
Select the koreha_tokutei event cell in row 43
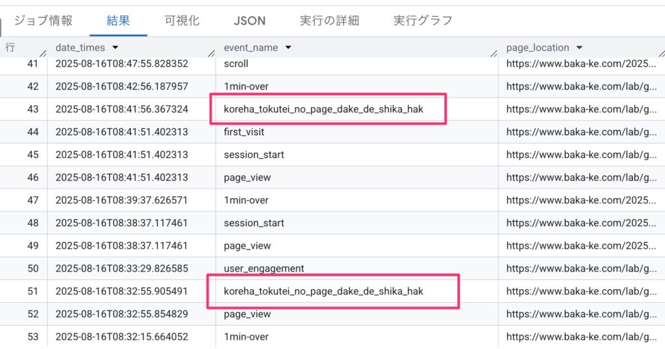coord(323,109)
